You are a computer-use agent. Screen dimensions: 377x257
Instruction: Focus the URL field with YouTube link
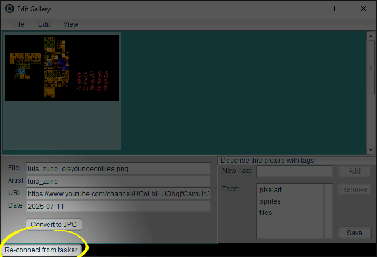pos(118,193)
